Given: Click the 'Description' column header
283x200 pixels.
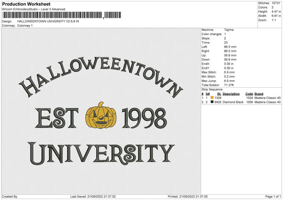Looking at the screenshot, I should (231, 94).
